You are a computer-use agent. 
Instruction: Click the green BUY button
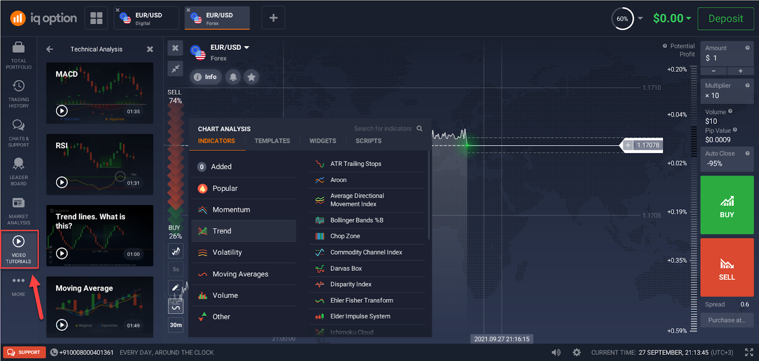coord(727,205)
